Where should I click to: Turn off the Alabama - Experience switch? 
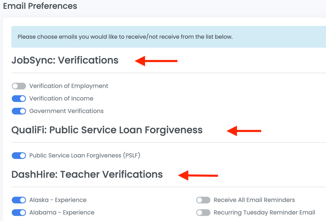19,213
